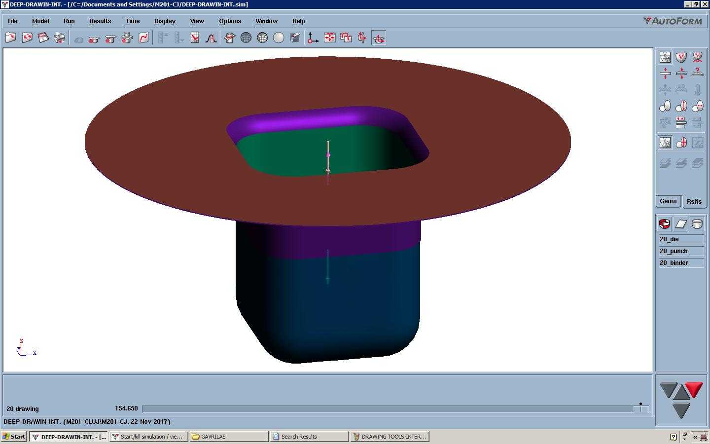Click the time slider track
The width and height of the screenshot is (710, 444).
(395, 408)
